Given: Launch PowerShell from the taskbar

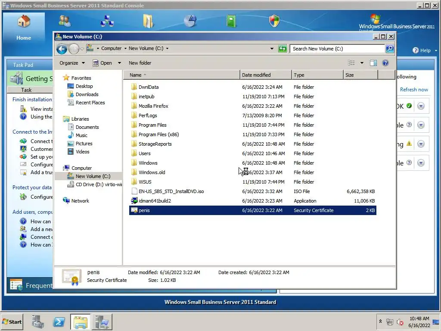Looking at the screenshot, I should [59, 322].
